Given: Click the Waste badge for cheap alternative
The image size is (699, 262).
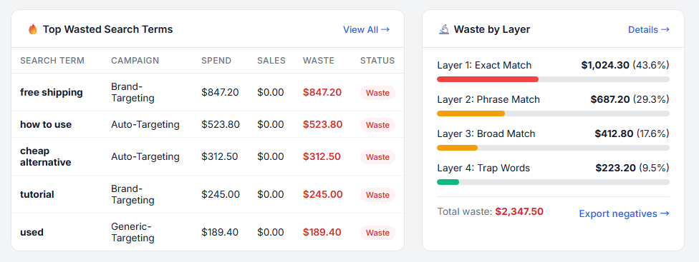Looking at the screenshot, I should pos(377,157).
